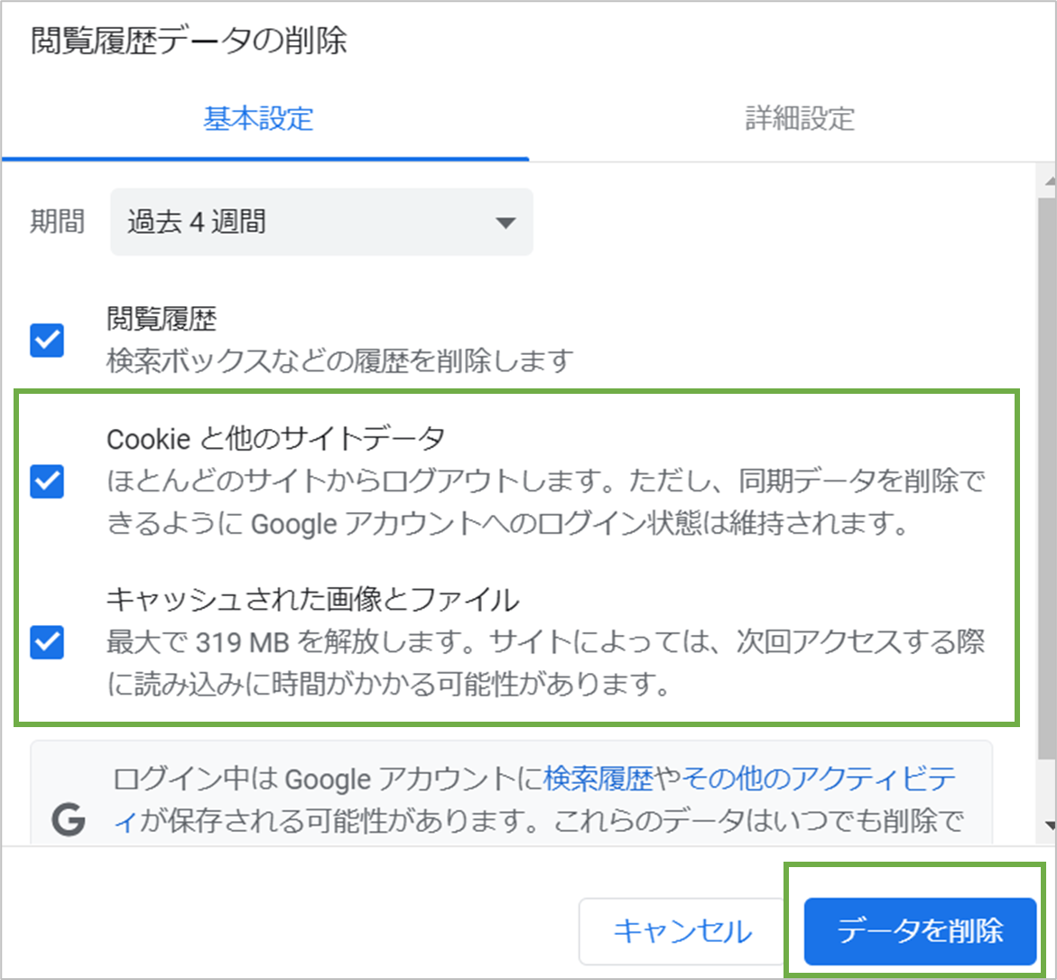Viewport: 1057px width, 980px height.
Task: Click the scrollbar up arrow
Action: (x=1049, y=182)
